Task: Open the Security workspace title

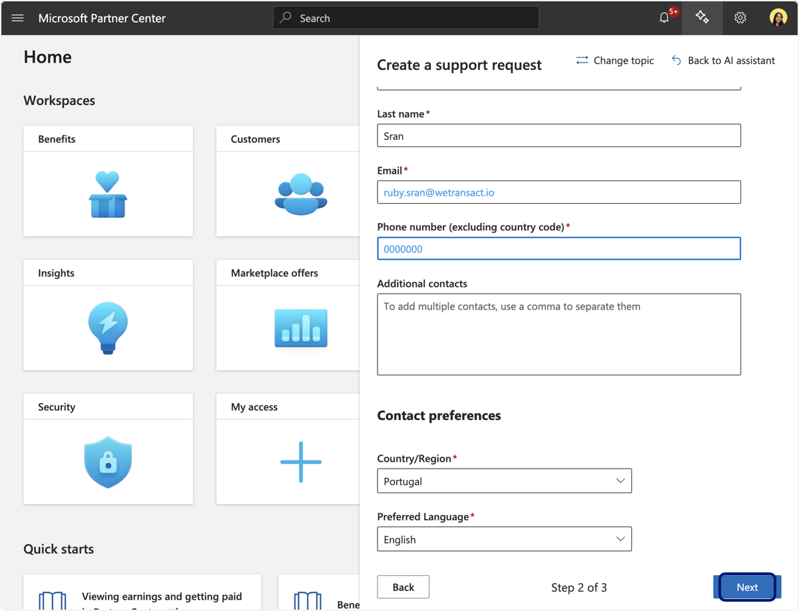Action: click(57, 407)
